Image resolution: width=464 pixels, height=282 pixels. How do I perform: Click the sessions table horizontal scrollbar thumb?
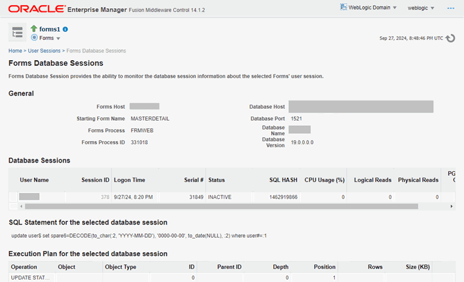[x=221, y=206]
